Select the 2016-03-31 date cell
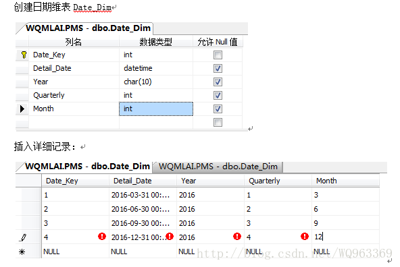The height and width of the screenshot is (267, 400). [x=143, y=195]
